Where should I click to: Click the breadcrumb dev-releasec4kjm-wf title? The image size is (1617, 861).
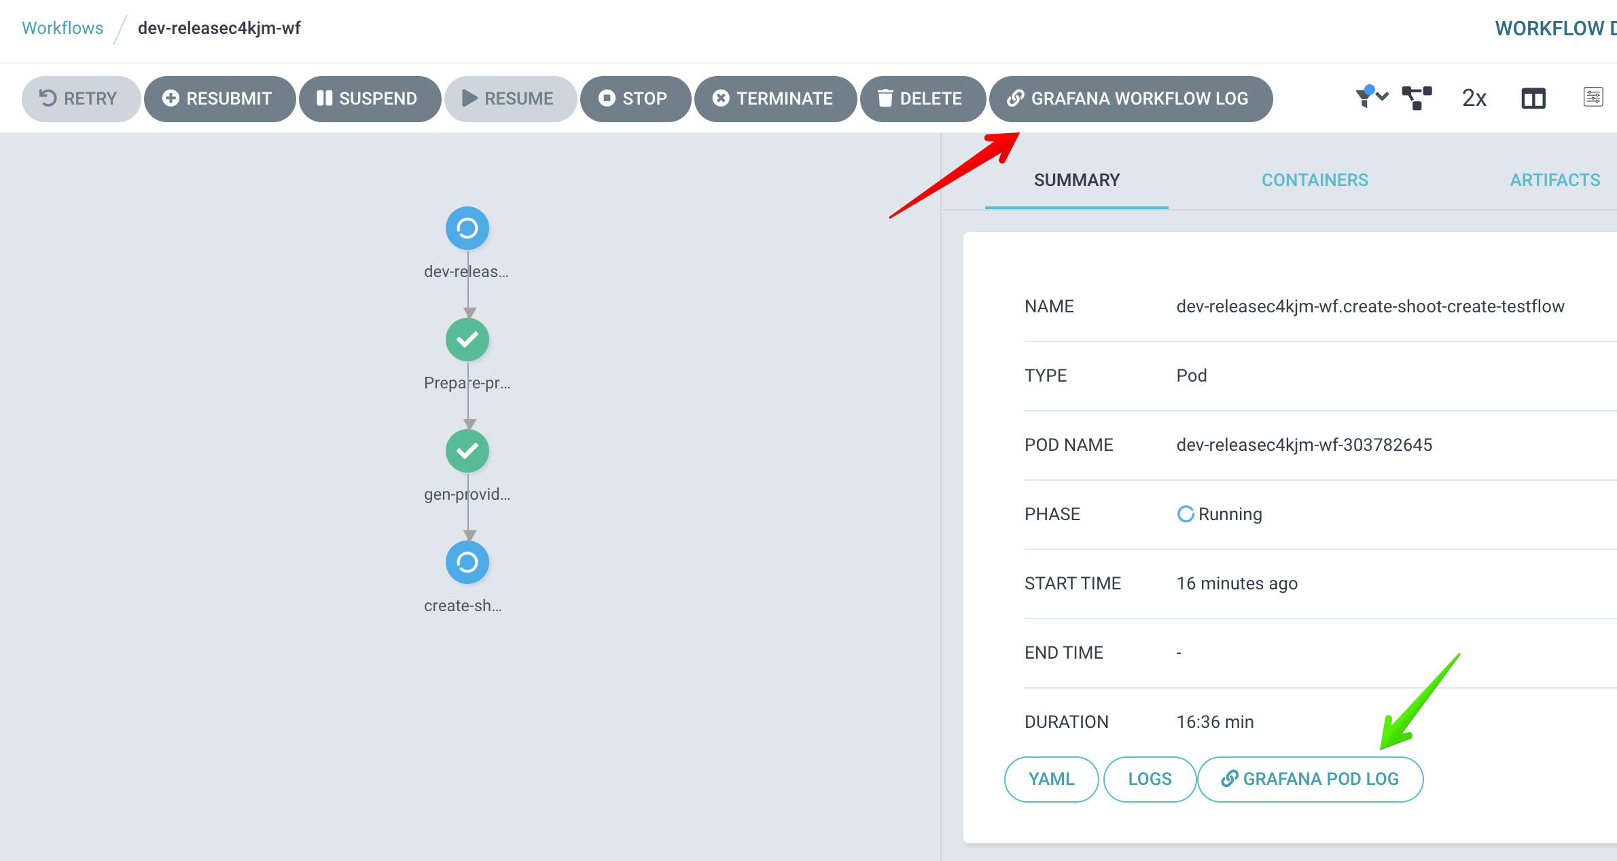[219, 28]
